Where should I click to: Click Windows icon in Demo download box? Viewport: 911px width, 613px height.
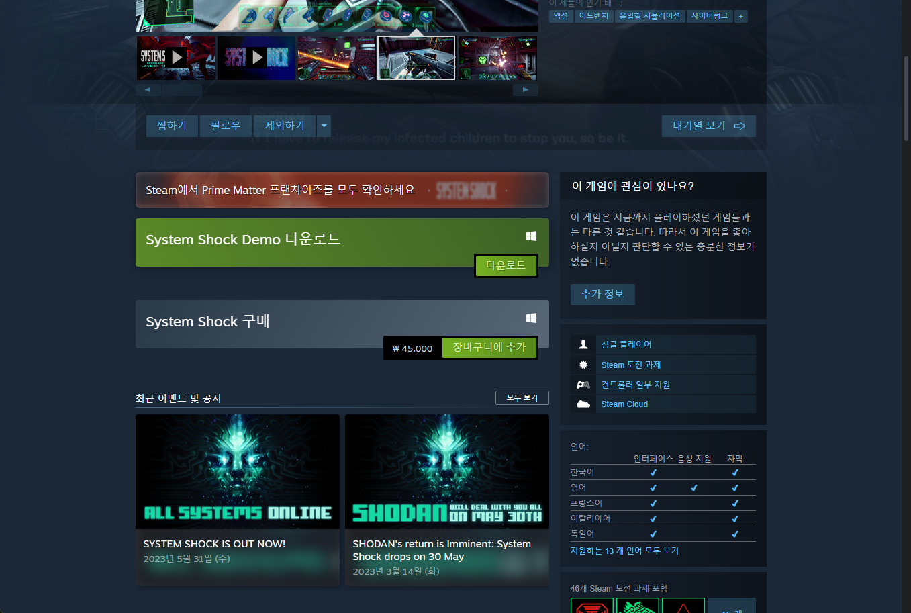[531, 236]
